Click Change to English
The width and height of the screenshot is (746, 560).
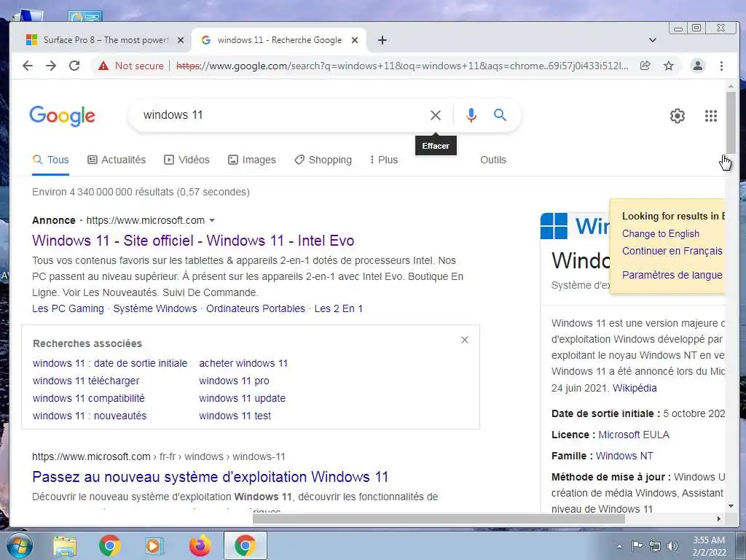[660, 234]
